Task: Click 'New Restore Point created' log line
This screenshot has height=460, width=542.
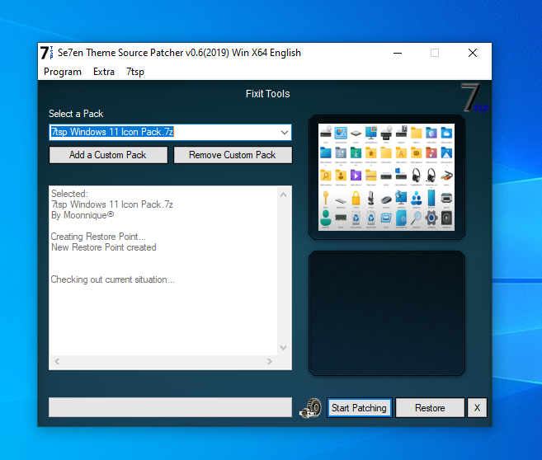Action: pyautogui.click(x=104, y=247)
